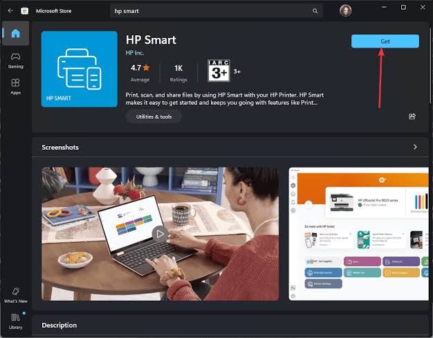Click the vertical scrollbar on right edge
This screenshot has width=433, height=338.
coord(430,66)
